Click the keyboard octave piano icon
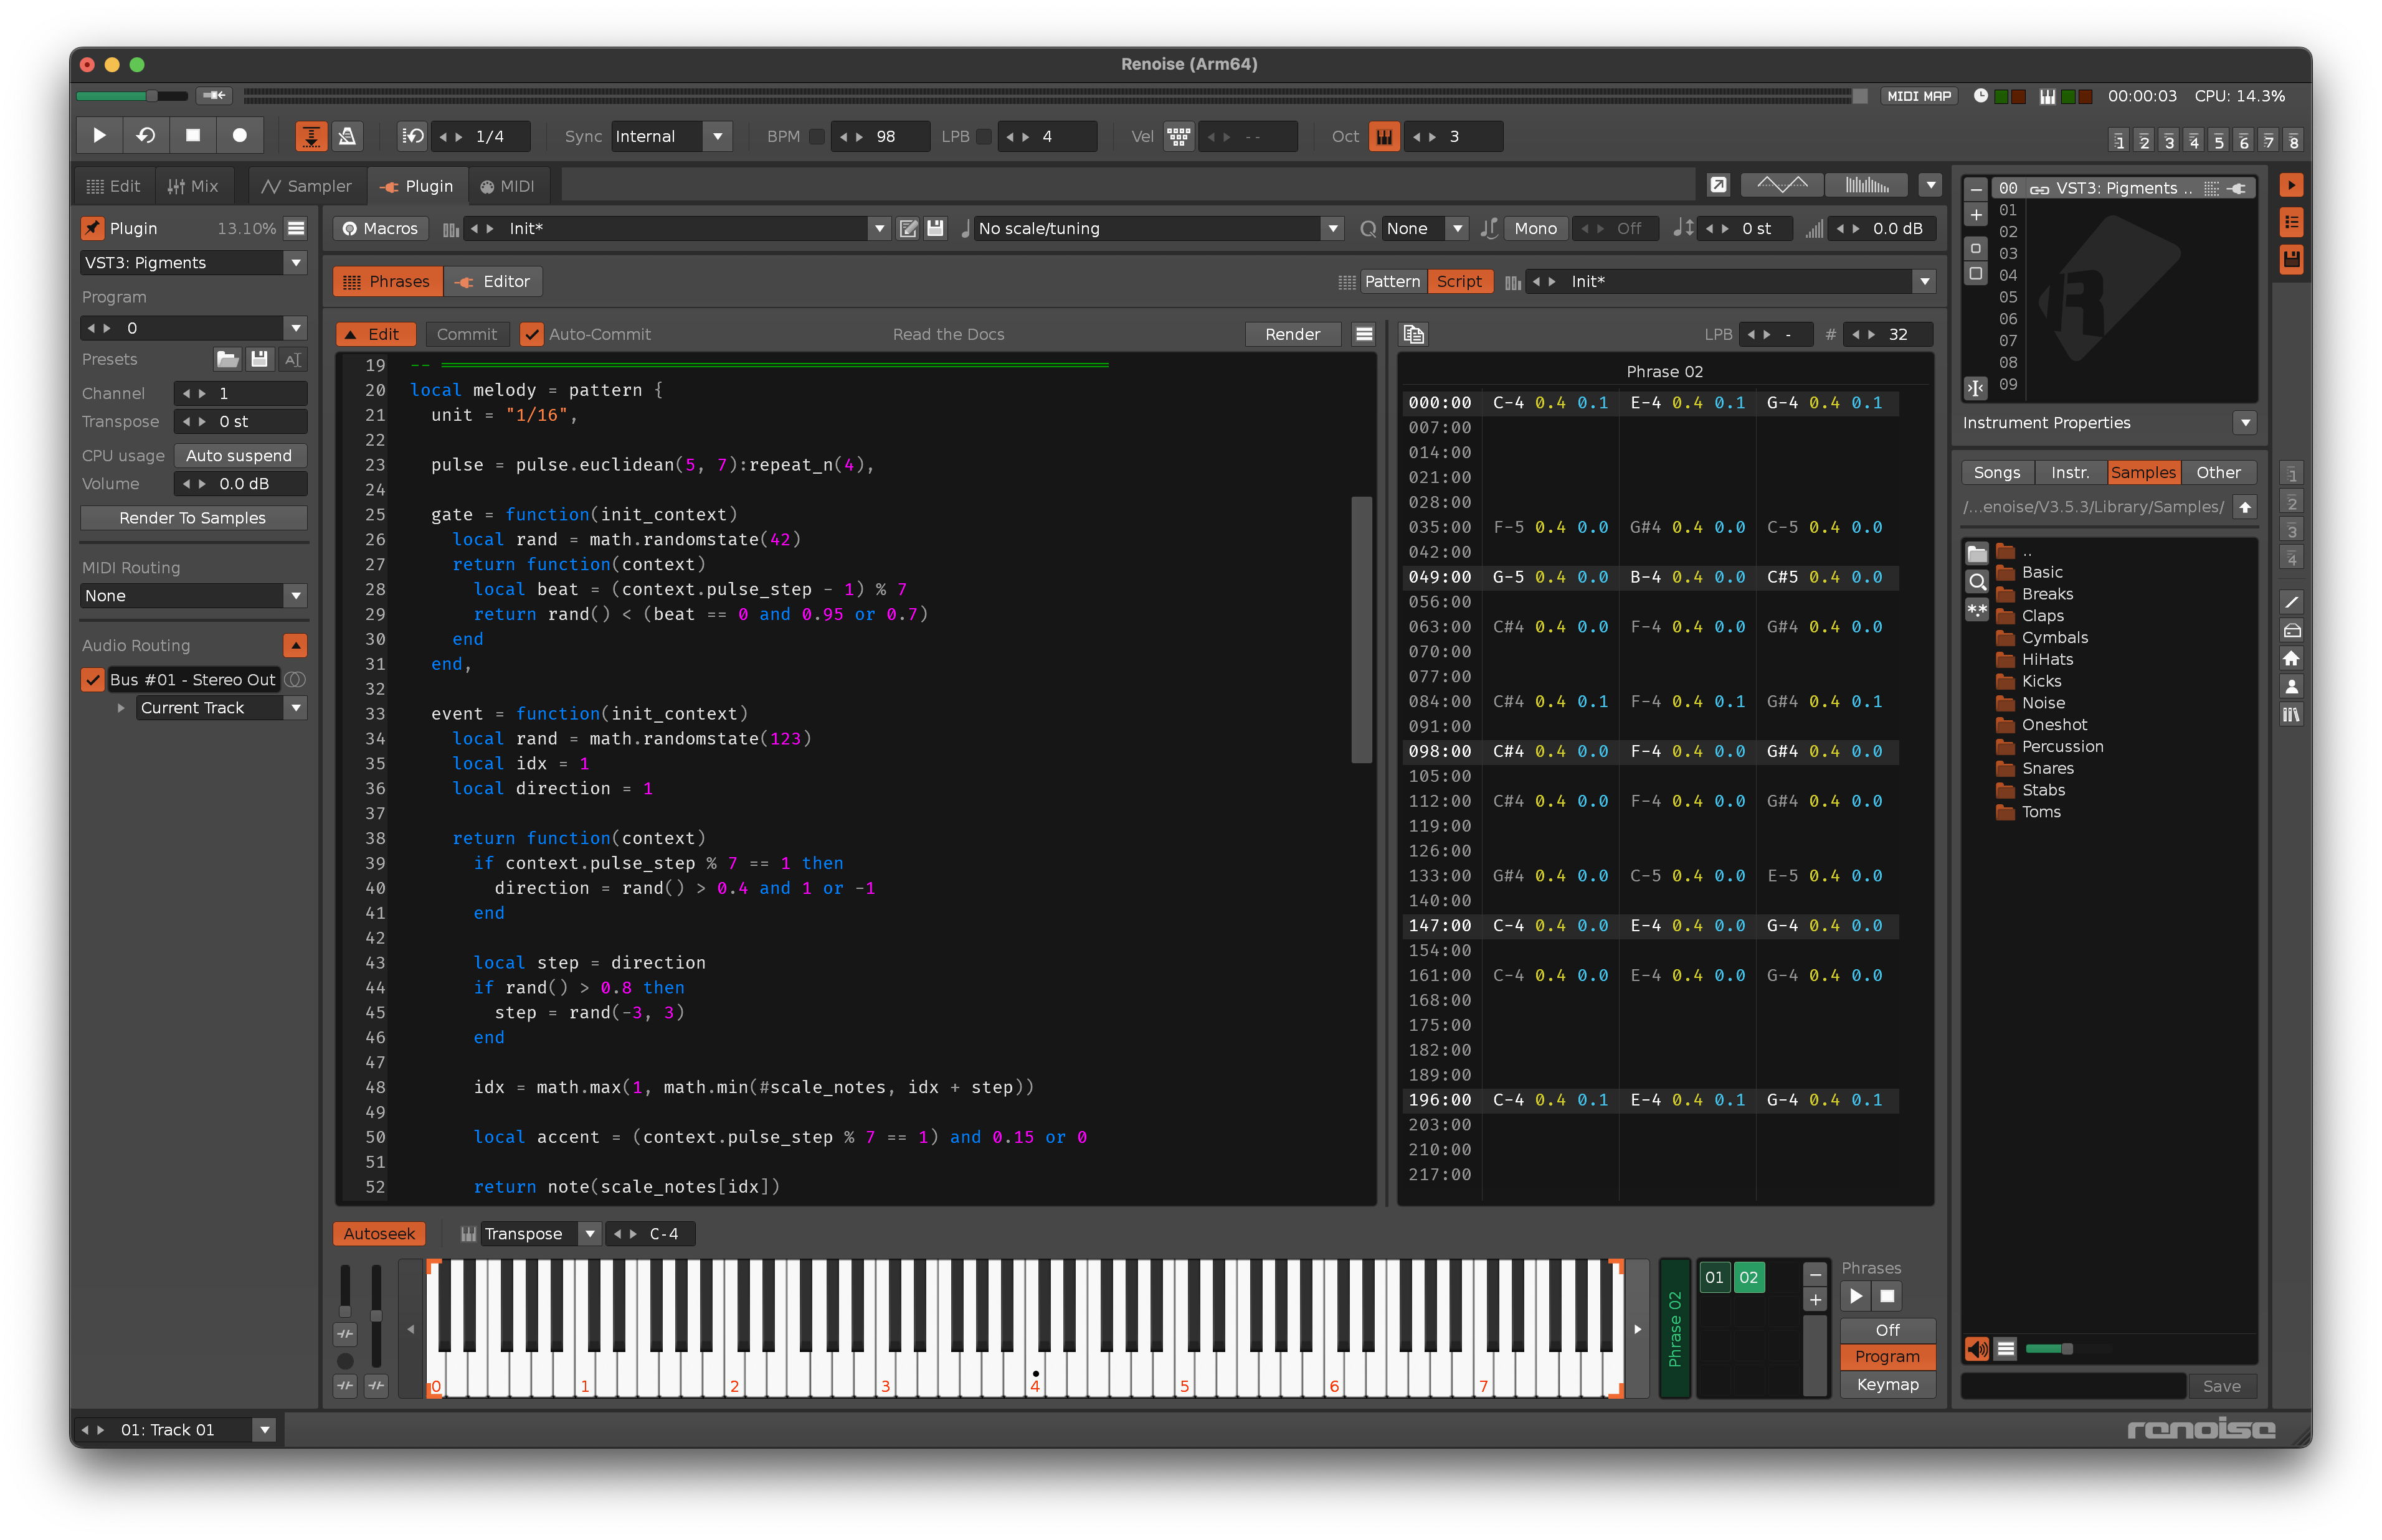The width and height of the screenshot is (2382, 1540). (1383, 136)
